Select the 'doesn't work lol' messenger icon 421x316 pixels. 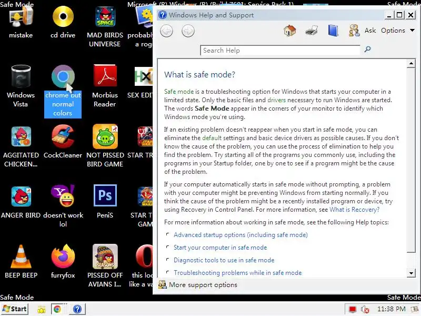pos(63,195)
